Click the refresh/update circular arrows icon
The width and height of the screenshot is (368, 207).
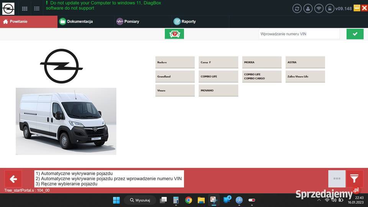point(297,9)
